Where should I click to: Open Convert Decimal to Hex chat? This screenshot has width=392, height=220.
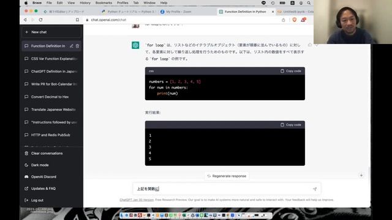point(51,97)
